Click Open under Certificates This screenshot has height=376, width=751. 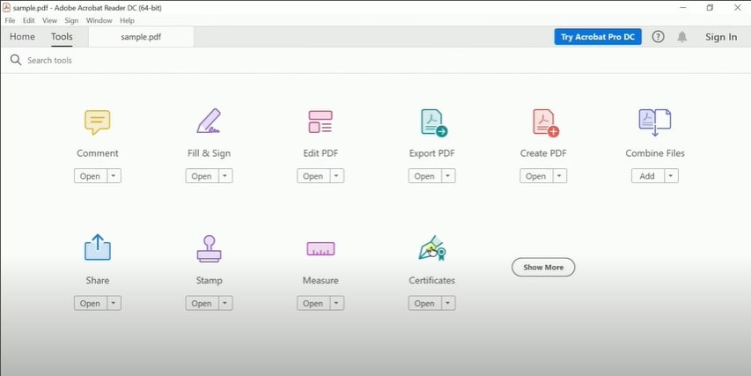424,303
